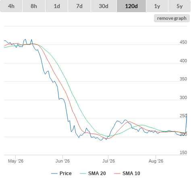191x184 pixels.
Task: Click the Aug '26 axis label
Action: [156, 161]
